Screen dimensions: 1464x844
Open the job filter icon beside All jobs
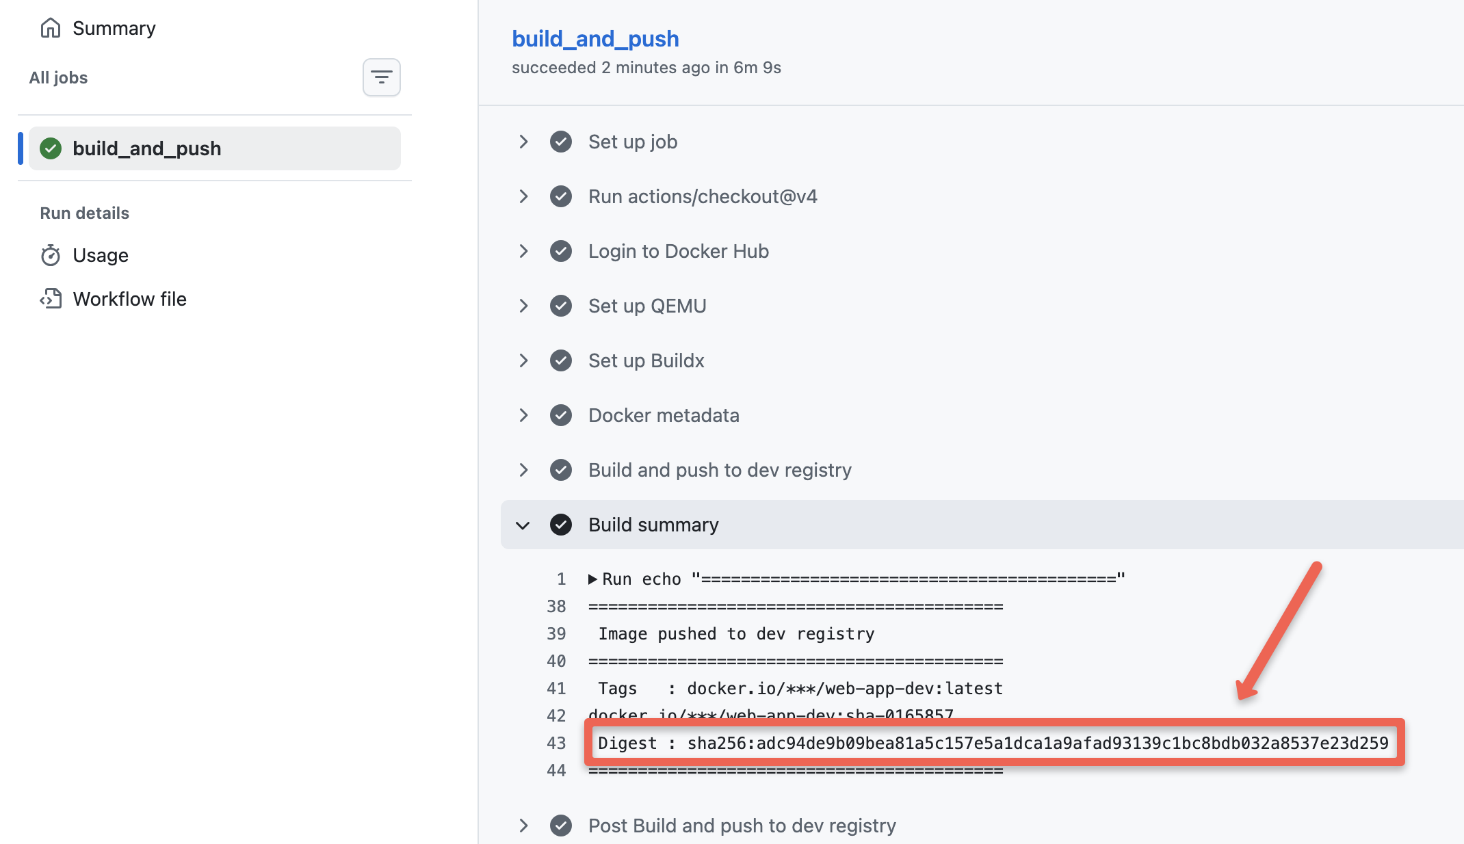coord(381,77)
